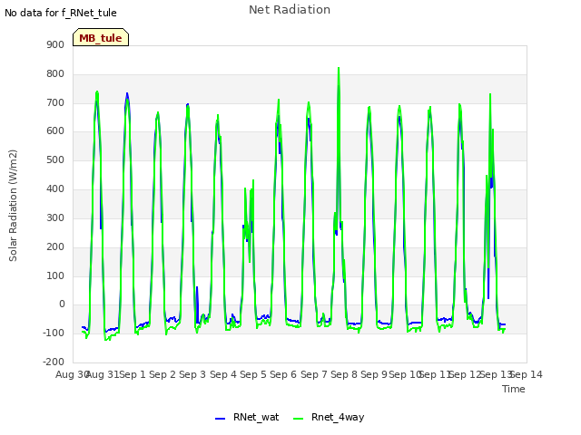
Task: Click the 500 y-axis tick label
Action: pyautogui.click(x=55, y=160)
